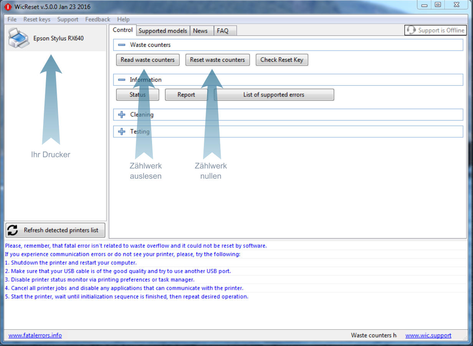This screenshot has height=346, width=473.
Task: Click Reset waste counters button
Action: click(x=217, y=60)
